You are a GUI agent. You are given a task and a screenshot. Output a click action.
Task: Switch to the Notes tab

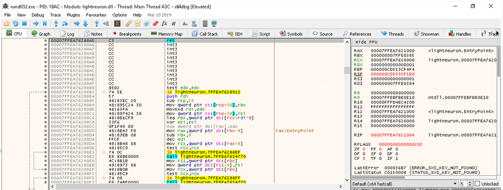[93, 34]
